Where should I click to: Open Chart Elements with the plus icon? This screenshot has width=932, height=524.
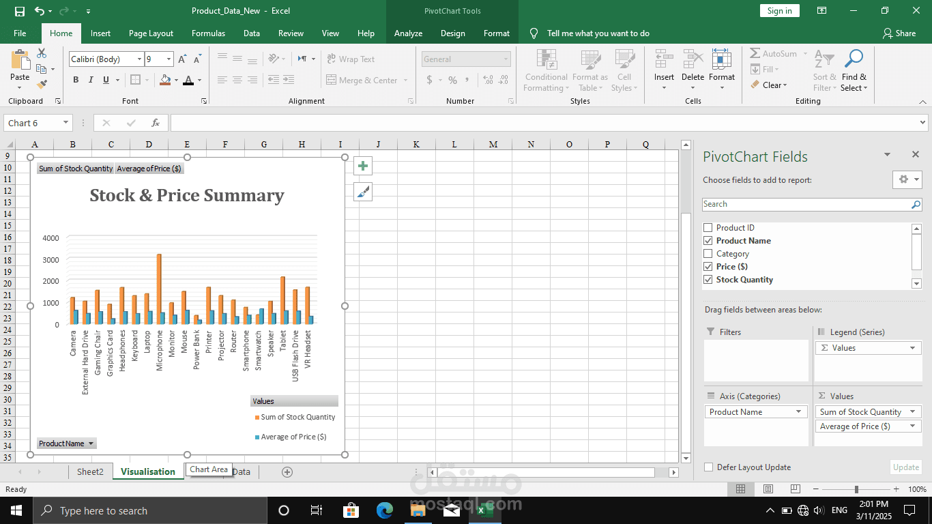click(362, 166)
